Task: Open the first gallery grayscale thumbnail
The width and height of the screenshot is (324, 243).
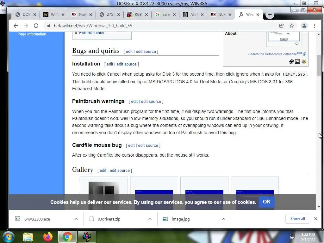Action: pos(104,188)
